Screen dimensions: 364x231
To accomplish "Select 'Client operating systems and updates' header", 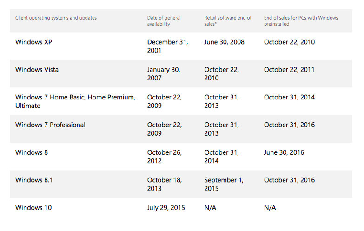I will coord(56,18).
